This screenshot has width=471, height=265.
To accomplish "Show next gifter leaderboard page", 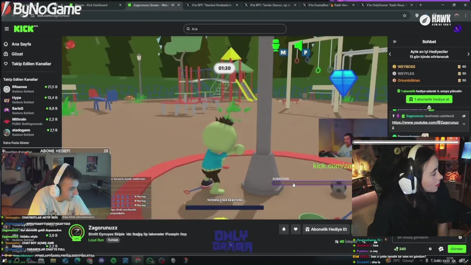I will pyautogui.click(x=468, y=54).
